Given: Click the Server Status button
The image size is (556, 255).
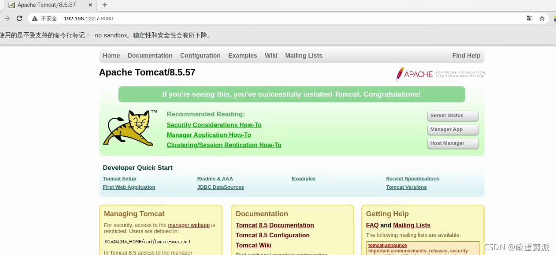Looking at the screenshot, I should tap(453, 116).
